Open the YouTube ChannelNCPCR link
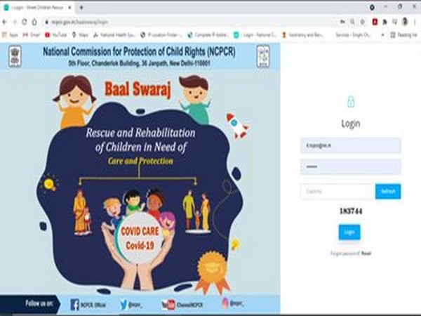 point(182,305)
